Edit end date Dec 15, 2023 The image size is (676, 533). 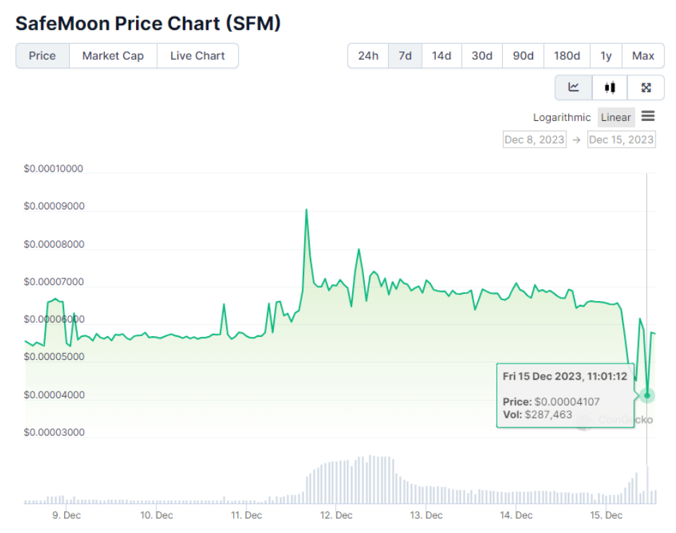click(621, 140)
